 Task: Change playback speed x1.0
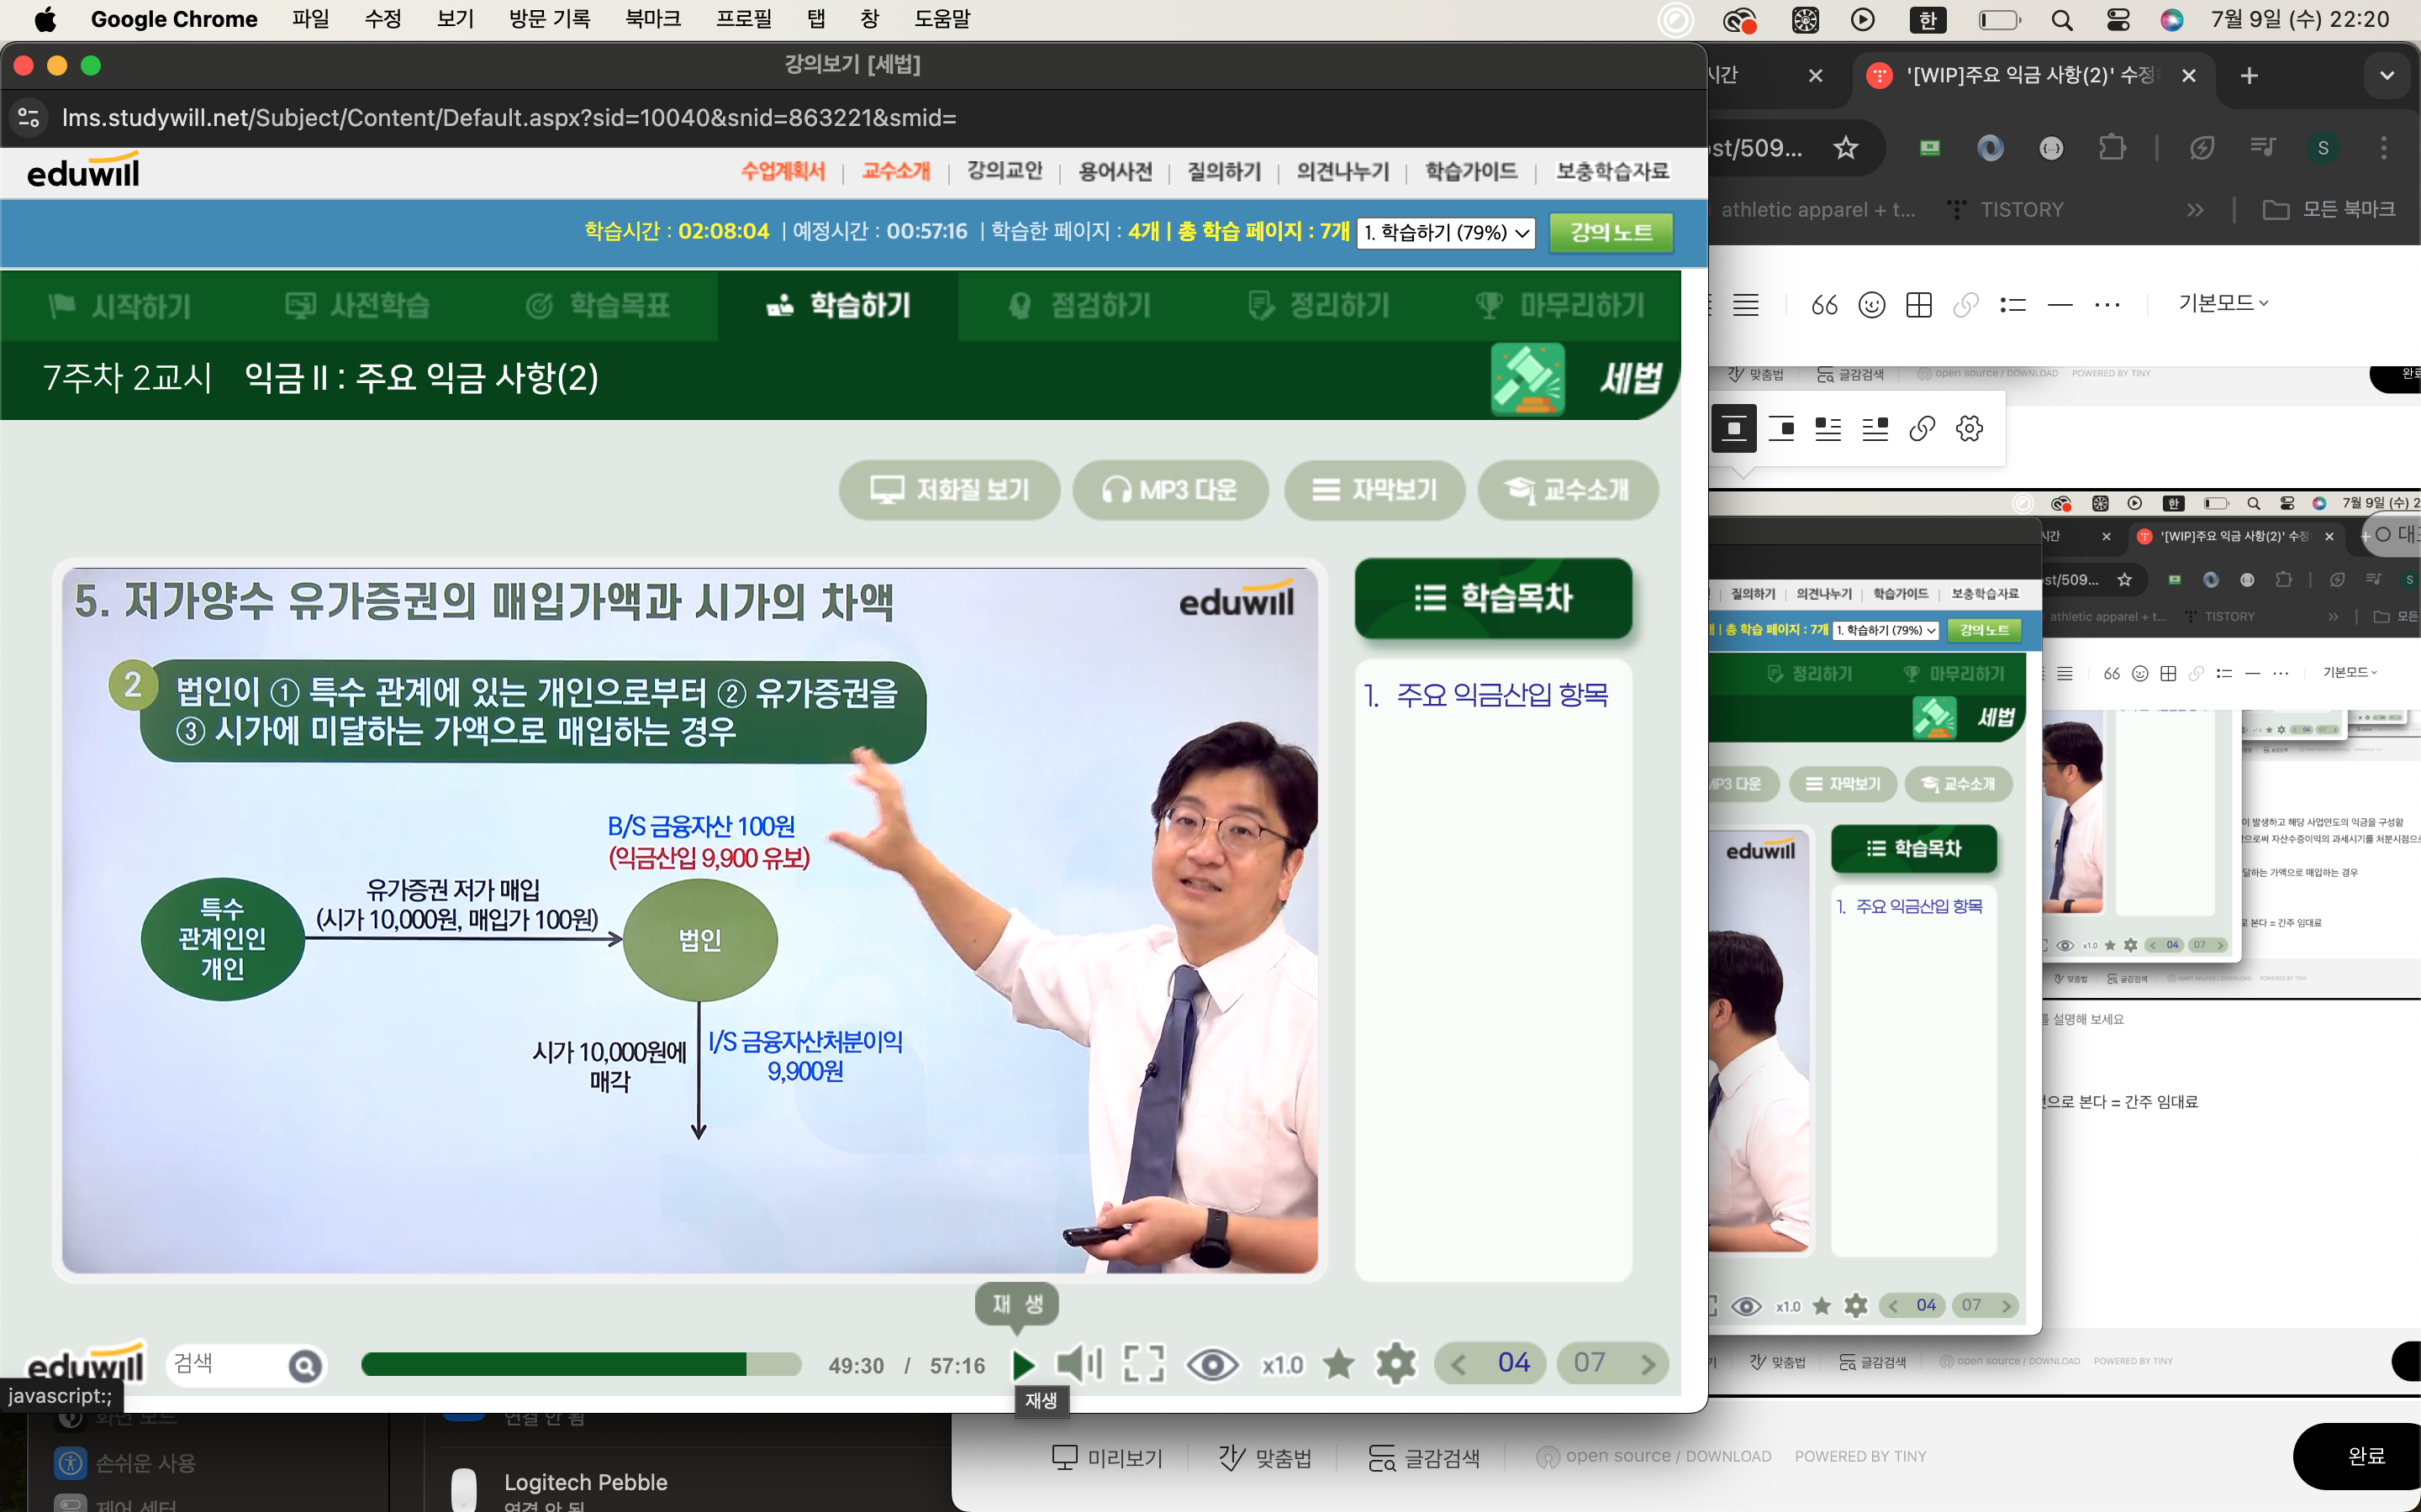[1281, 1365]
